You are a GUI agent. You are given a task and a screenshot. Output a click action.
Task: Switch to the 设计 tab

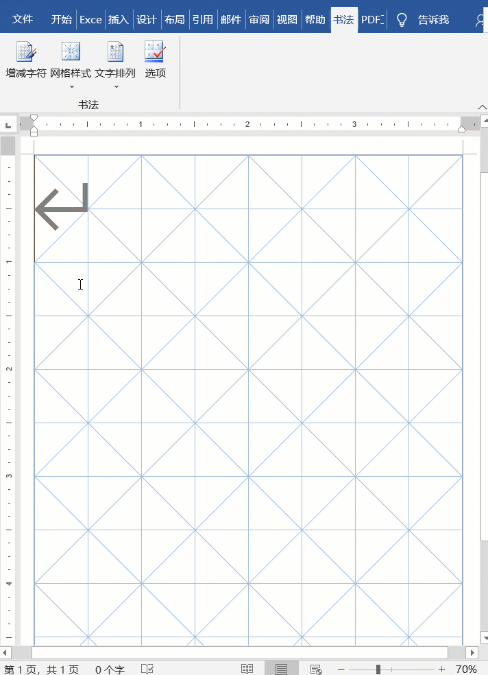(x=146, y=19)
